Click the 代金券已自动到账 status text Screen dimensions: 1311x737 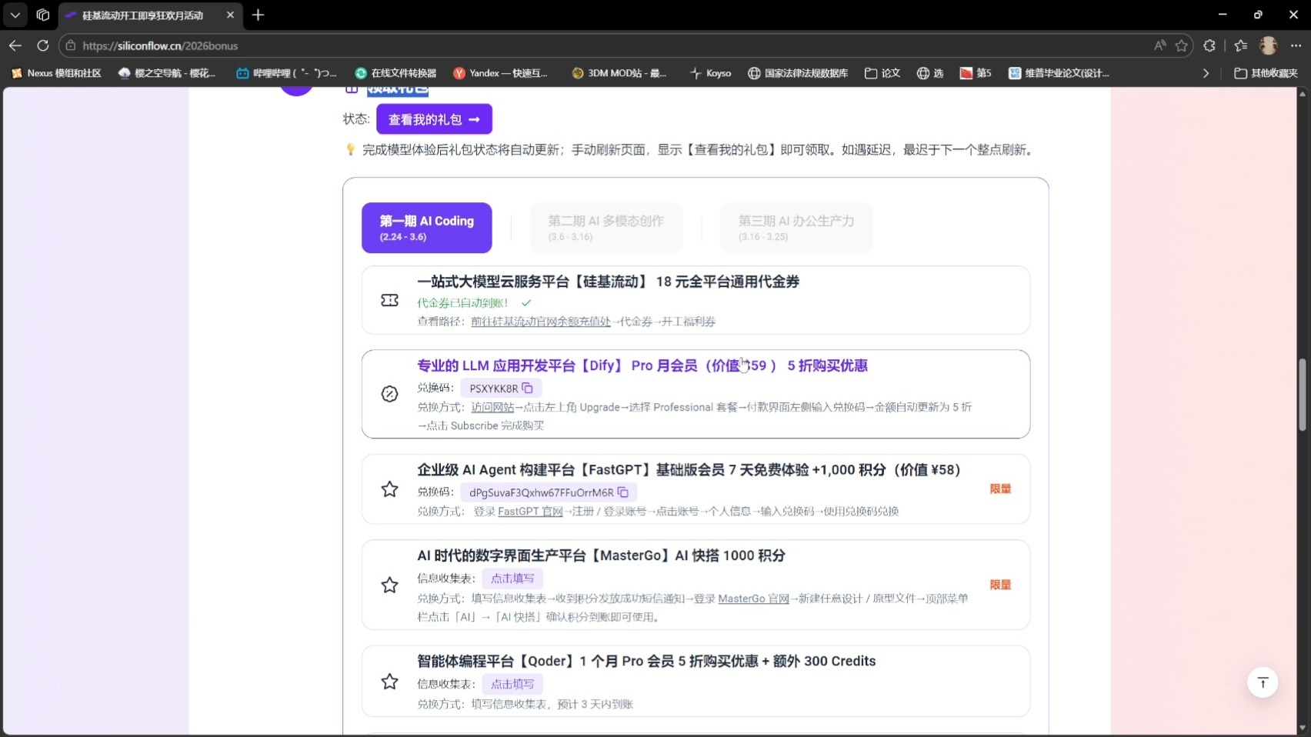[x=463, y=303]
